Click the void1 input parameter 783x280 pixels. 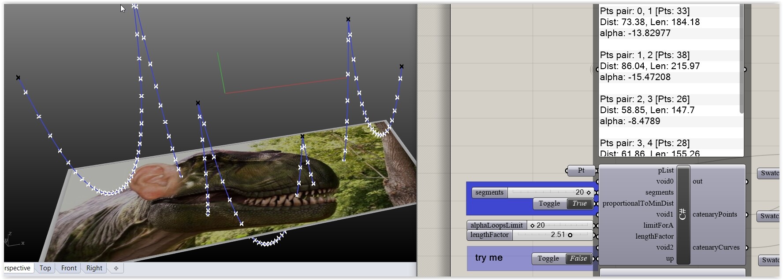coord(665,214)
